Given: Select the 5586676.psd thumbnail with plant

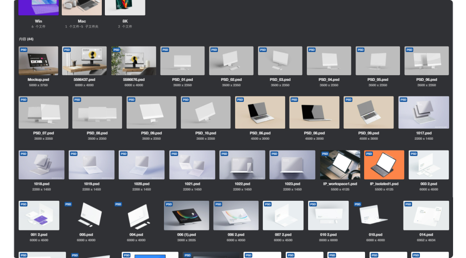Looking at the screenshot, I should 134,61.
